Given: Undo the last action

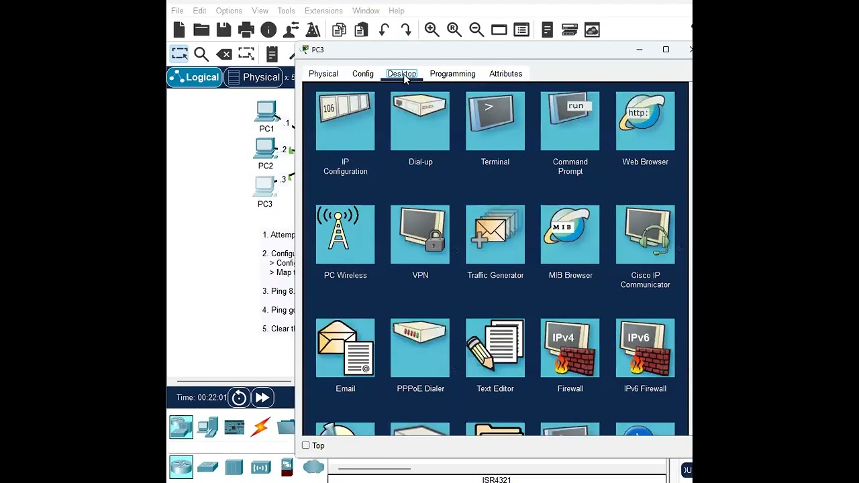Looking at the screenshot, I should pos(384,30).
